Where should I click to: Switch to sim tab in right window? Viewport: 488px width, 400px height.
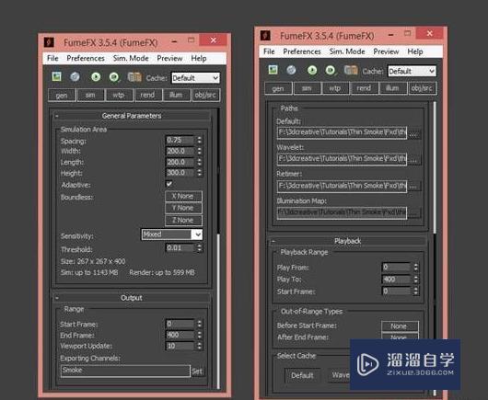(x=307, y=88)
